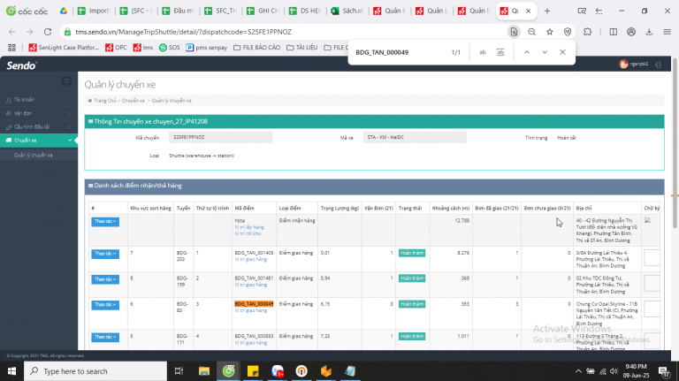Image resolution: width=679 pixels, height=381 pixels.
Task: Switch to the Import browser tab
Action: click(94, 11)
